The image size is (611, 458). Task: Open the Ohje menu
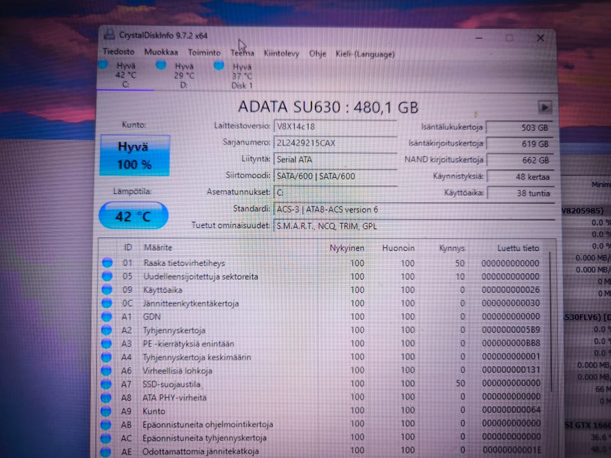pyautogui.click(x=317, y=53)
